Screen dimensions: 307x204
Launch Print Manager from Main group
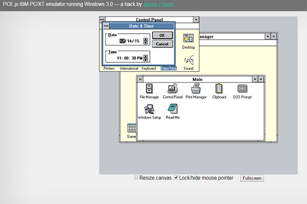pyautogui.click(x=195, y=89)
